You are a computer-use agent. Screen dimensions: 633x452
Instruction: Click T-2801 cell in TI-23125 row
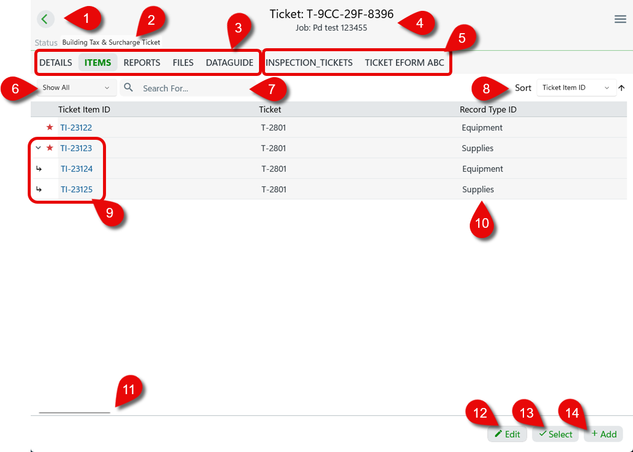click(273, 189)
